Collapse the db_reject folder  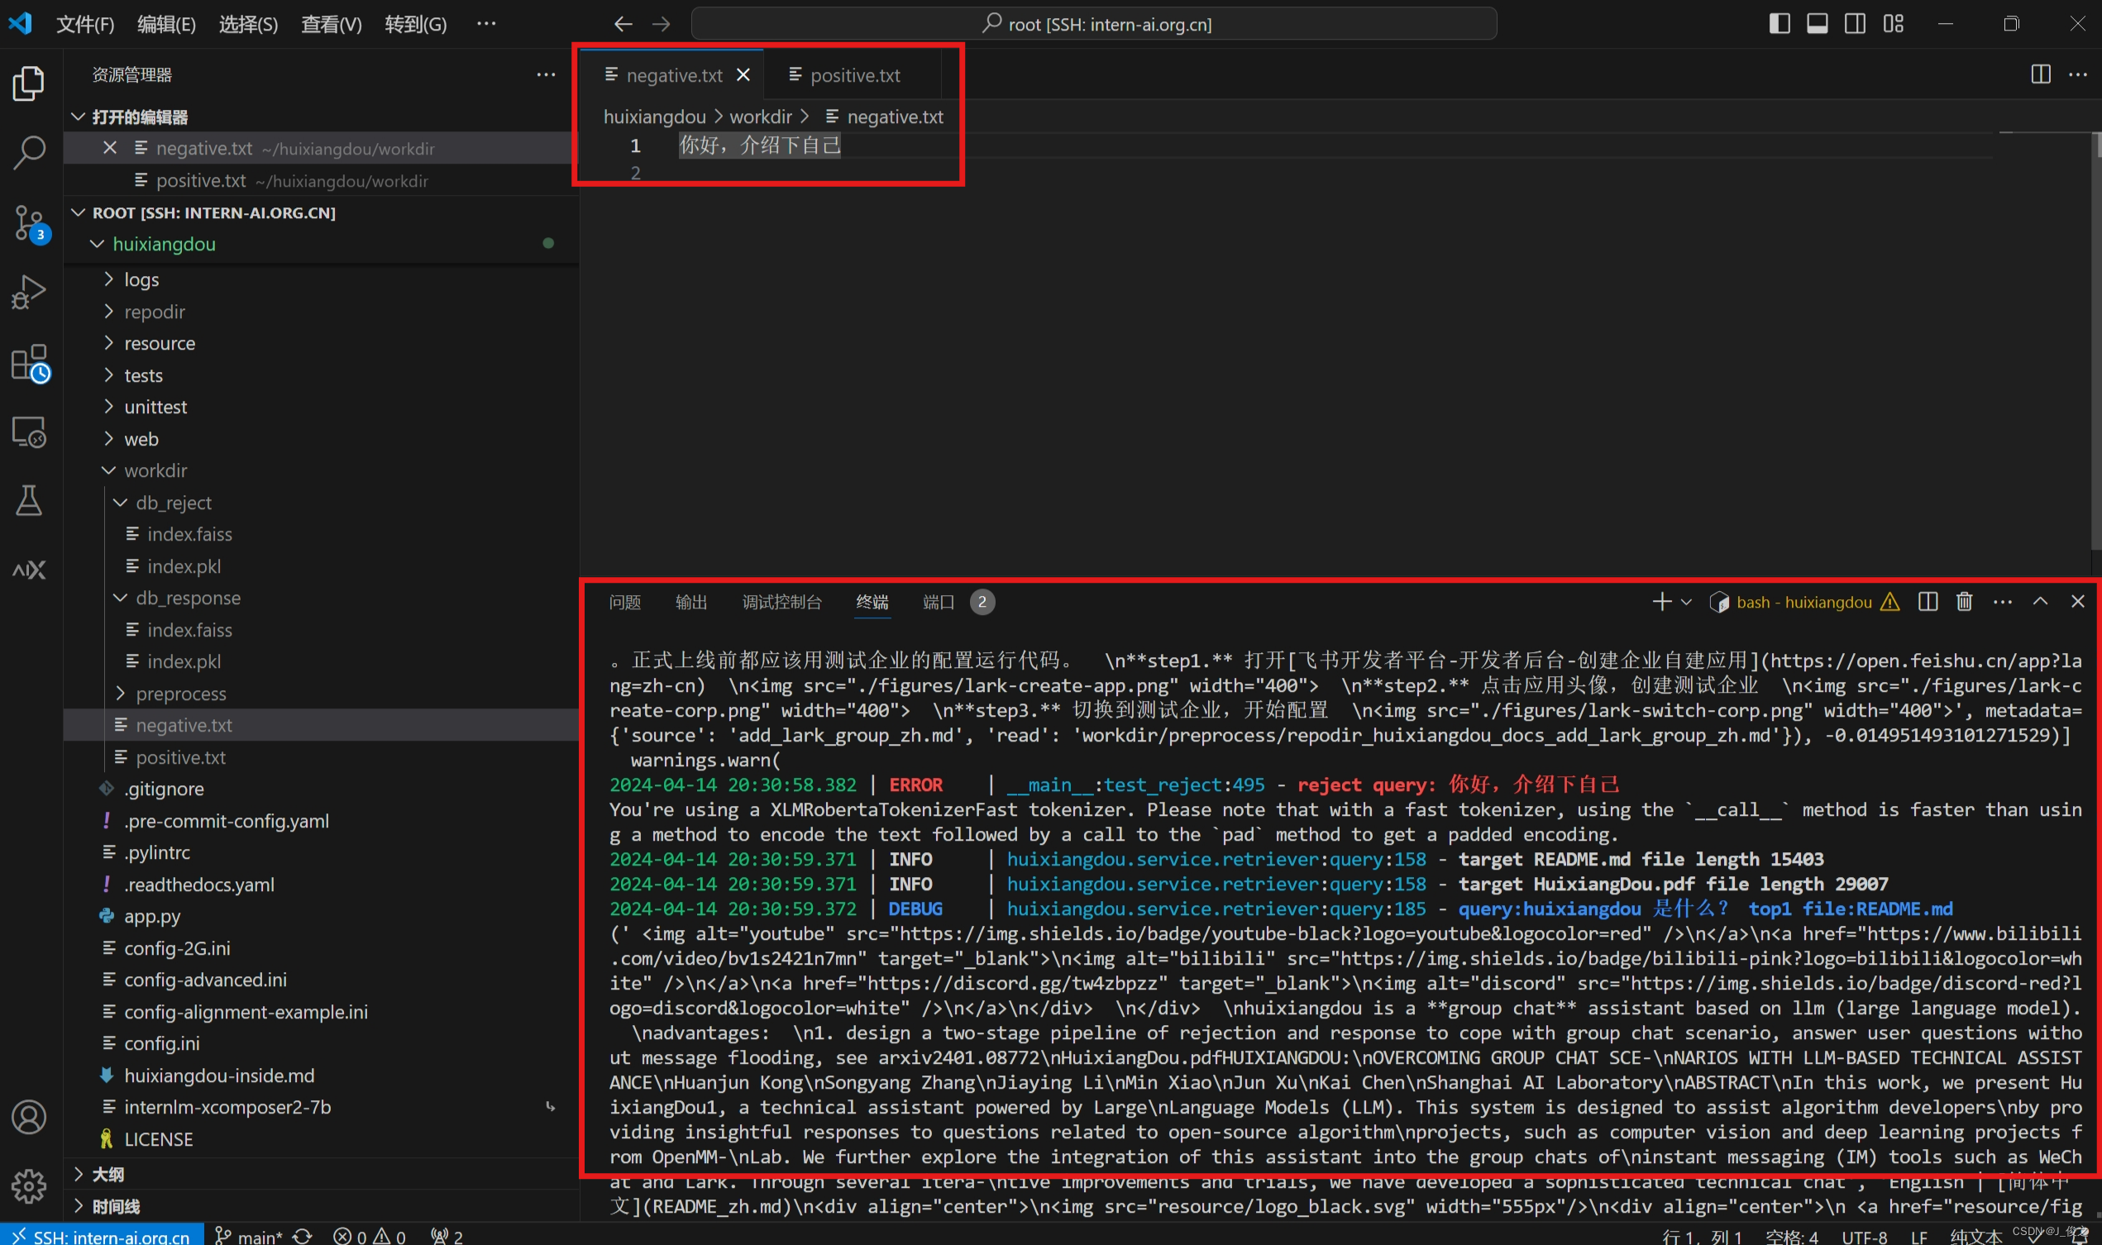click(321, 503)
